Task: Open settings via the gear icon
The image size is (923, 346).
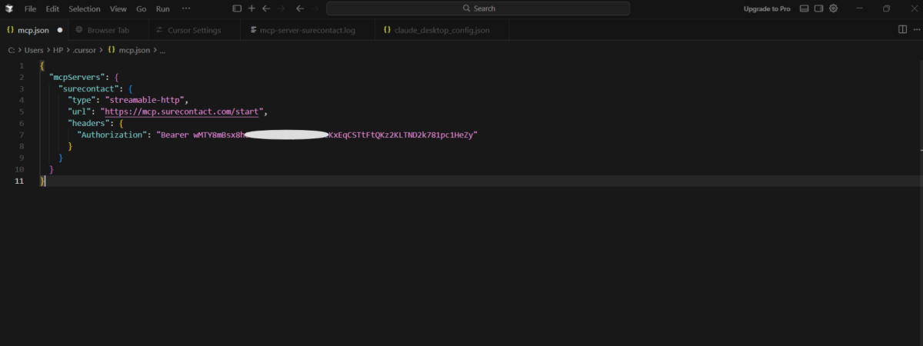Action: coord(833,8)
